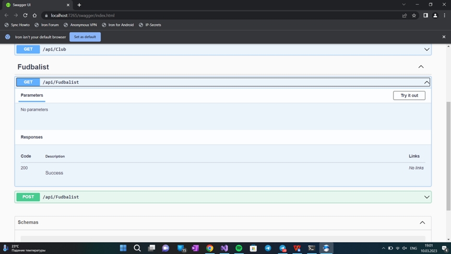Open Visual Studio from the taskbar
The height and width of the screenshot is (254, 451).
coord(224,248)
